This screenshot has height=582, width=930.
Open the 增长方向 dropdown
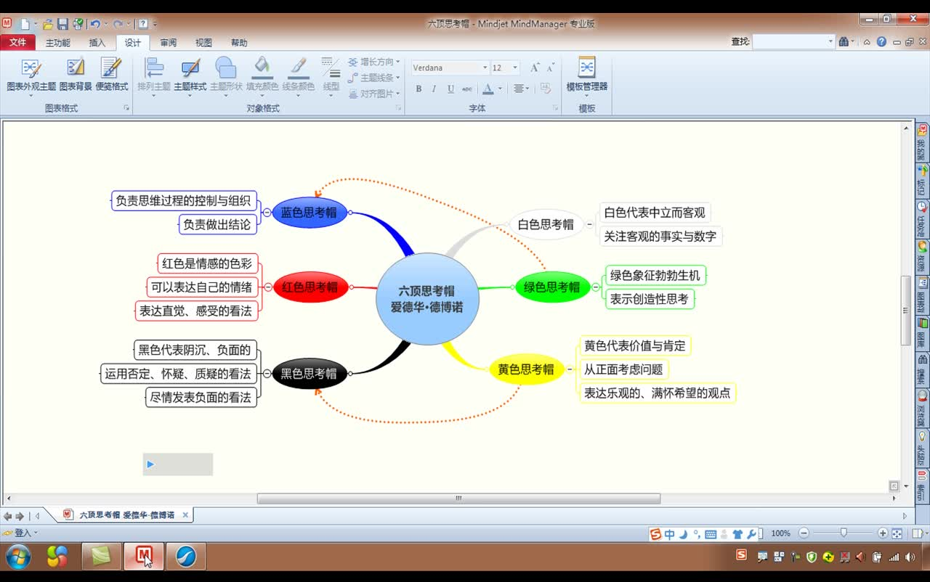coord(375,62)
